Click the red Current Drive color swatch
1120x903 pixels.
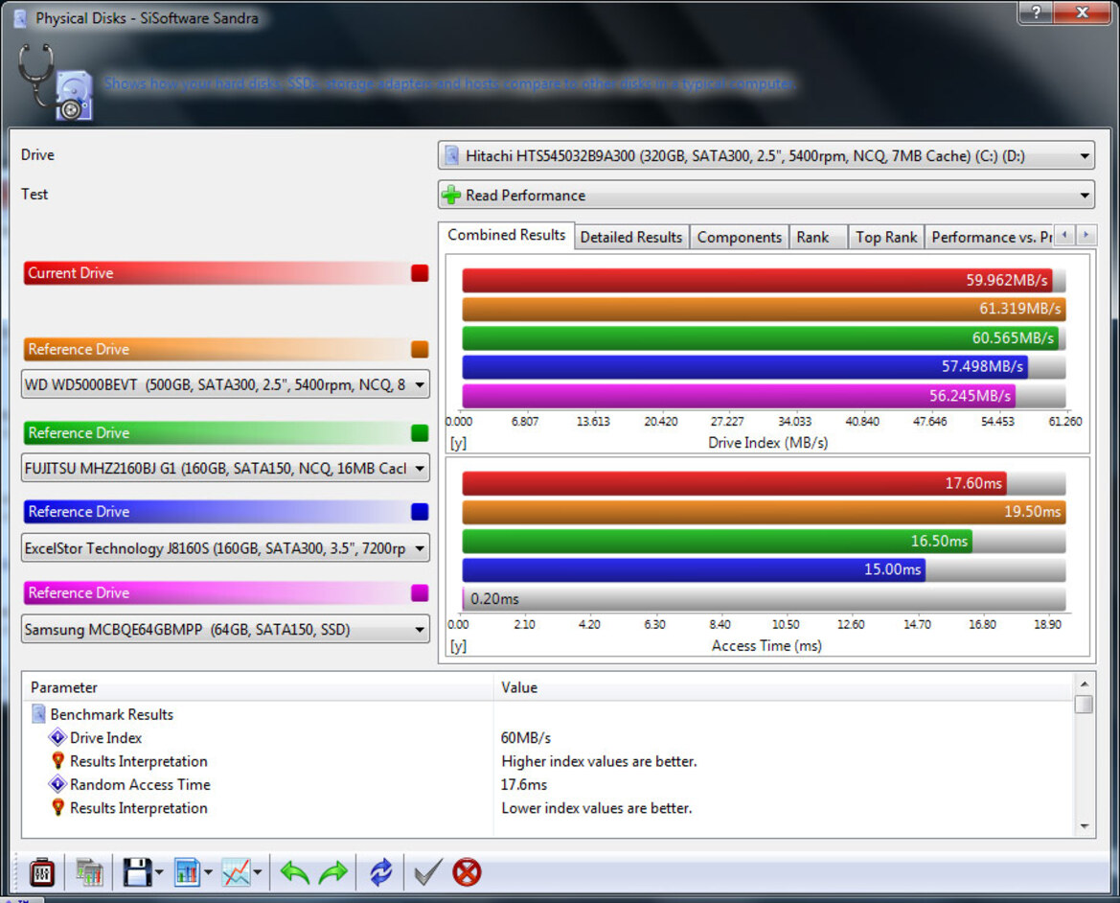420,273
